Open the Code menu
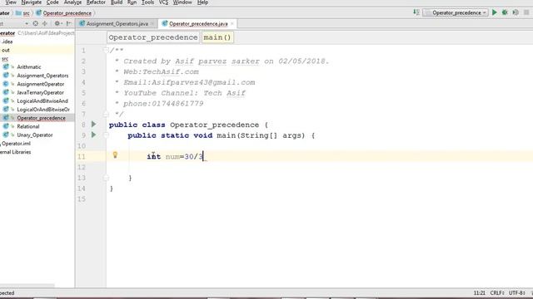The image size is (533, 299). tap(52, 2)
